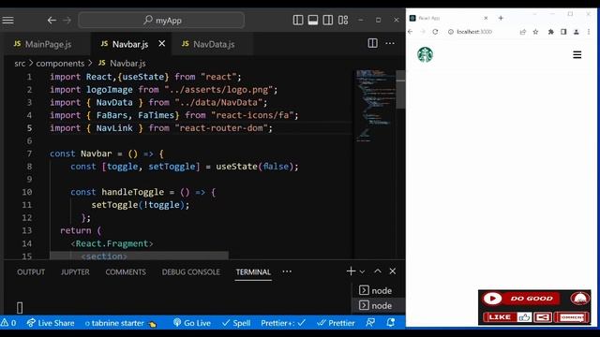Screen dimensions: 600x337
Task: Close the React App browser tab
Action: [486, 18]
